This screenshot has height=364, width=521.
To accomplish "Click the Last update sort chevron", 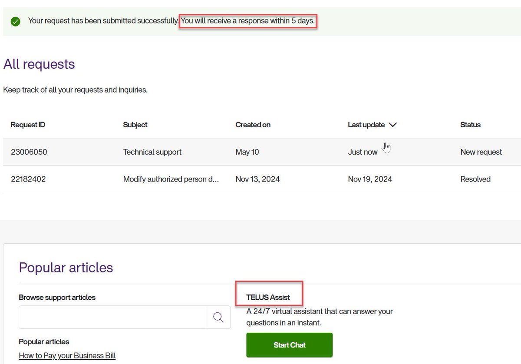I will coord(392,125).
